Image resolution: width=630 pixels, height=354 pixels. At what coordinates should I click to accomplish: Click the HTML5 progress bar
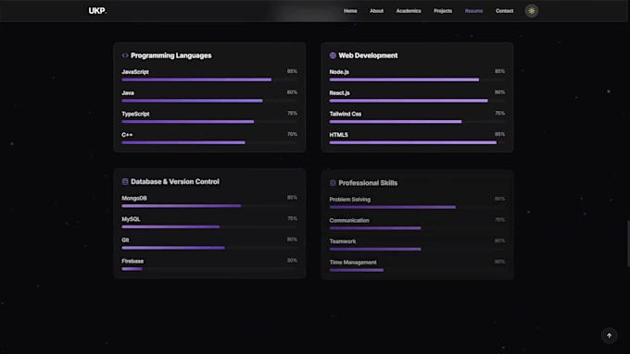417,142
